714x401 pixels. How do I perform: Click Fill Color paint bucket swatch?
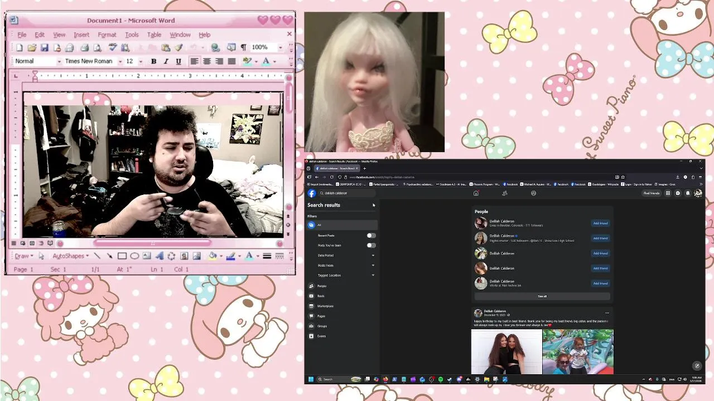pyautogui.click(x=211, y=256)
